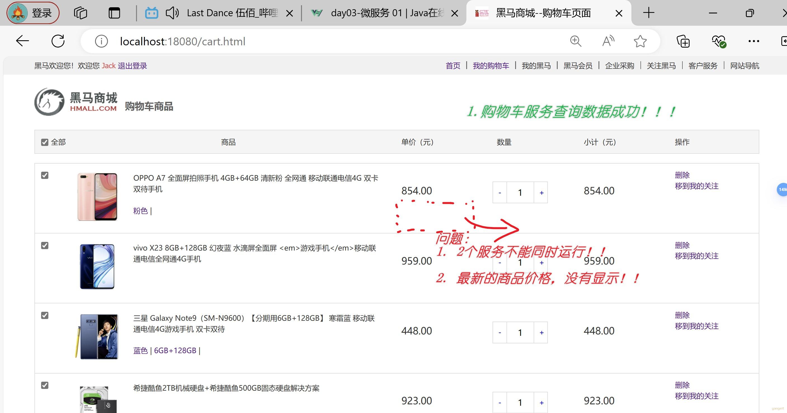Open the vivo X23 product thumbnail
Screen dimensions: 787x413
click(x=97, y=266)
